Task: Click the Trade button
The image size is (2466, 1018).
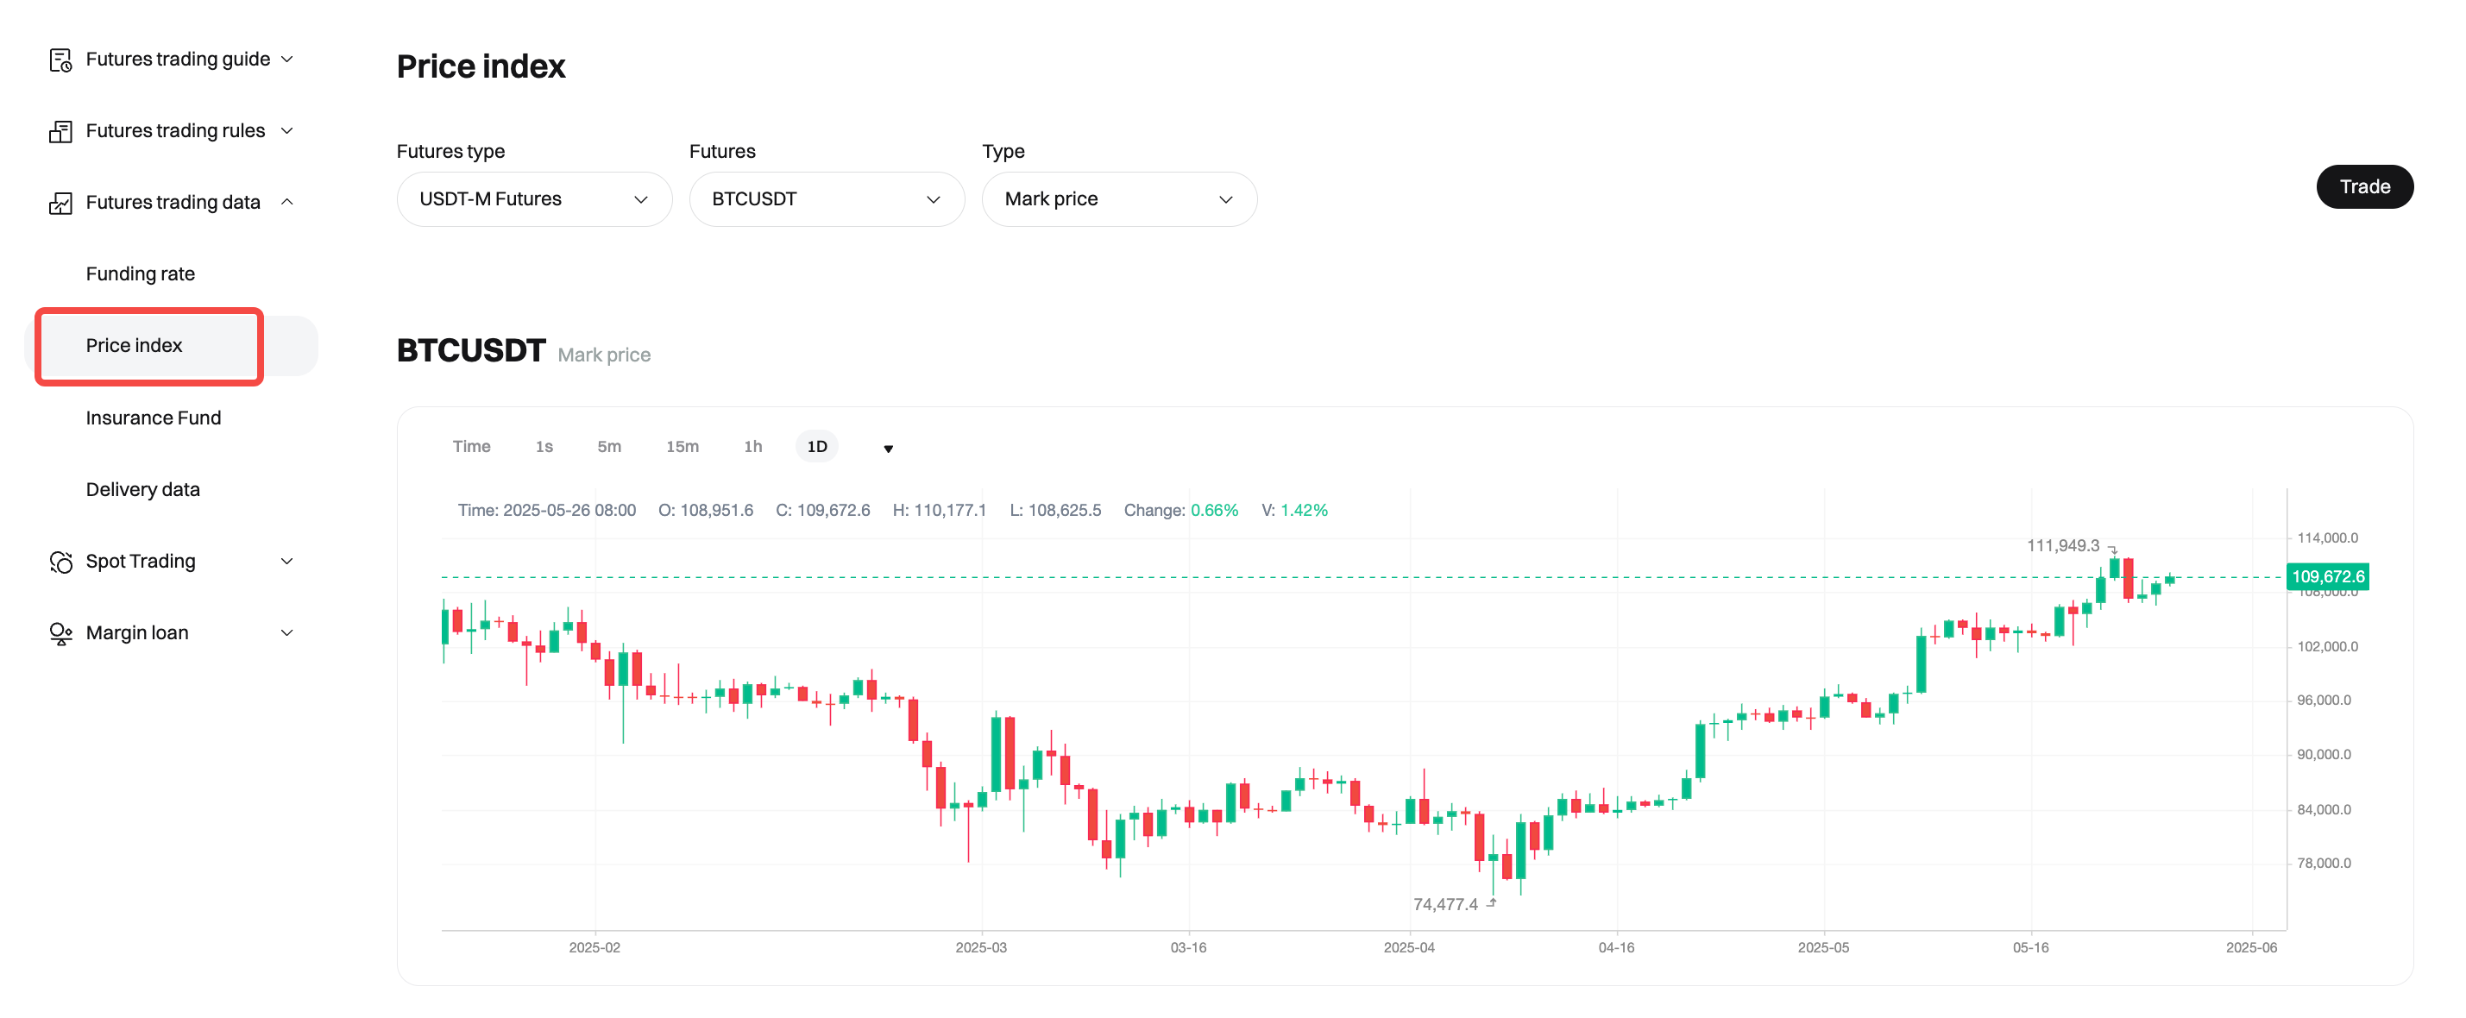Action: [2362, 186]
